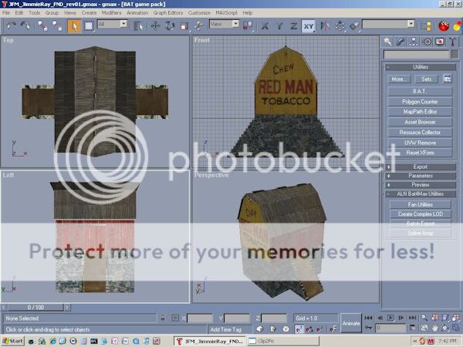The image size is (463, 347).
Task: Expand the Parameters rollout
Action: [420, 176]
